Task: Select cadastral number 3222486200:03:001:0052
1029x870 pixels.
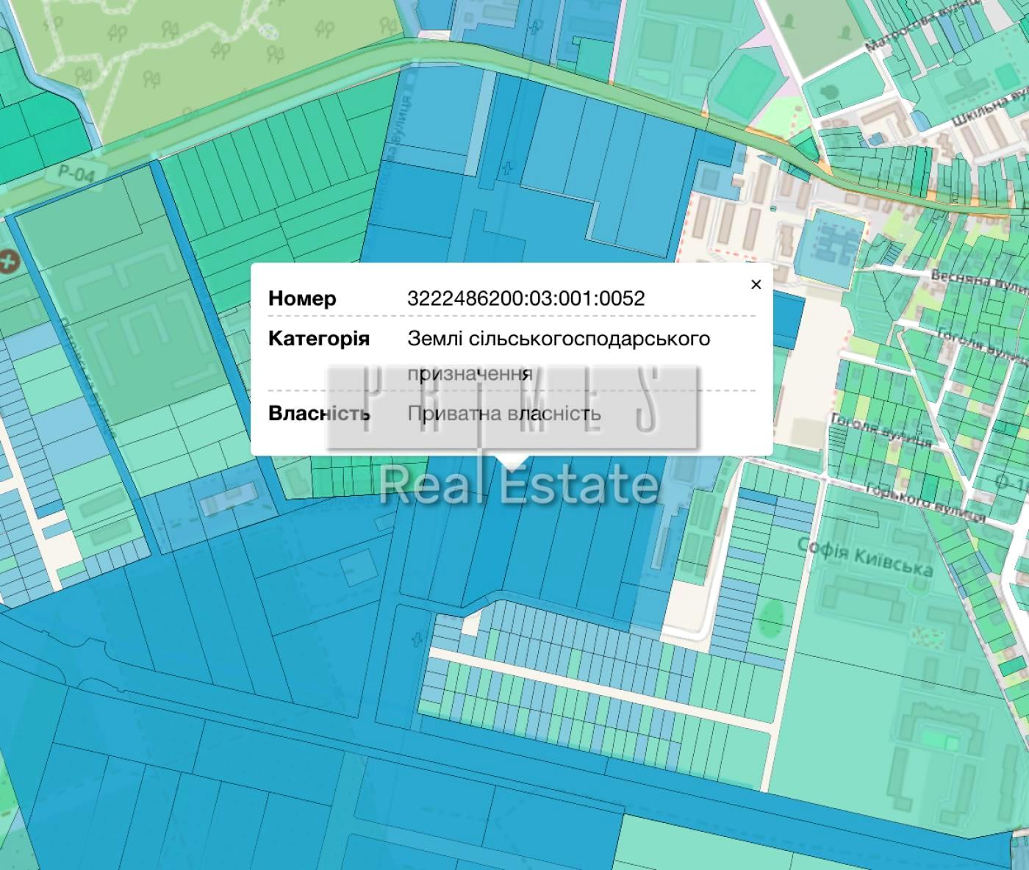Action: (x=526, y=298)
